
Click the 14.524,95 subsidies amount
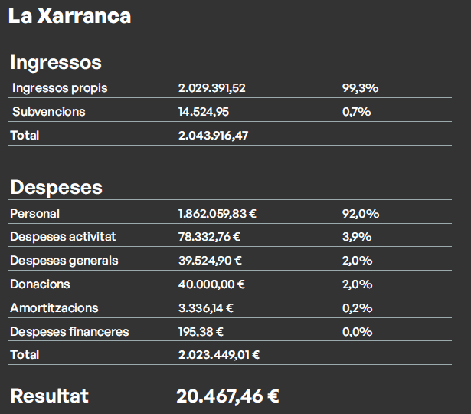203,112
